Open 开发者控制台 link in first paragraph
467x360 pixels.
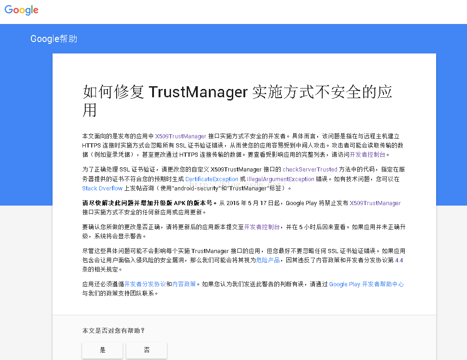[x=367, y=154]
